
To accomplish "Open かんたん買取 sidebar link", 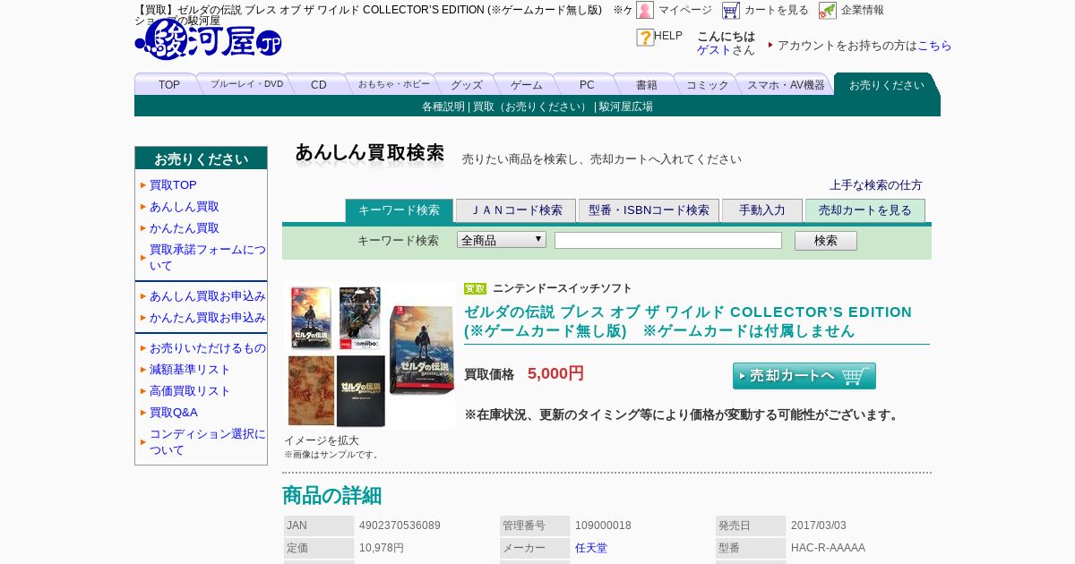I will [185, 228].
